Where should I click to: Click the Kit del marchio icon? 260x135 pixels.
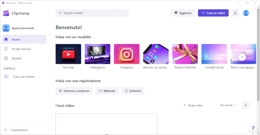6,49
